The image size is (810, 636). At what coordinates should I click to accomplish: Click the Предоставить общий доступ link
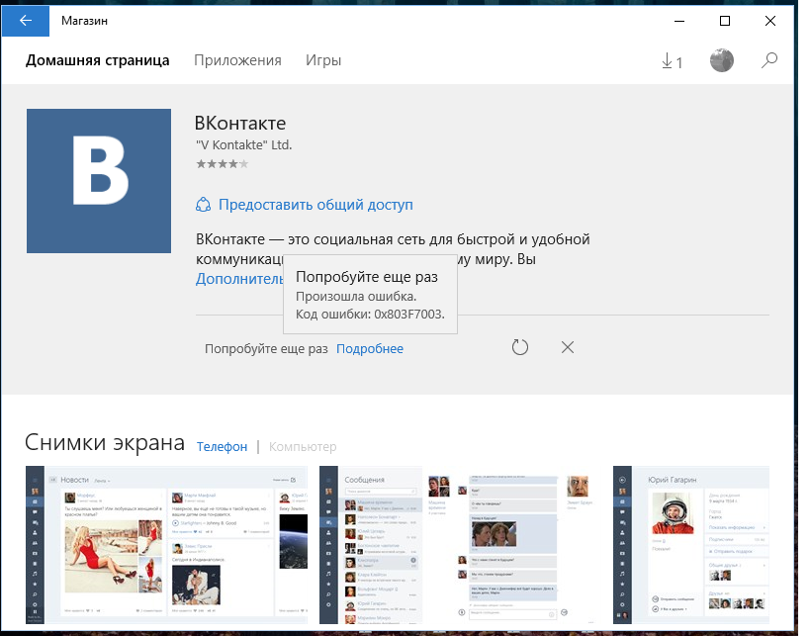point(315,205)
